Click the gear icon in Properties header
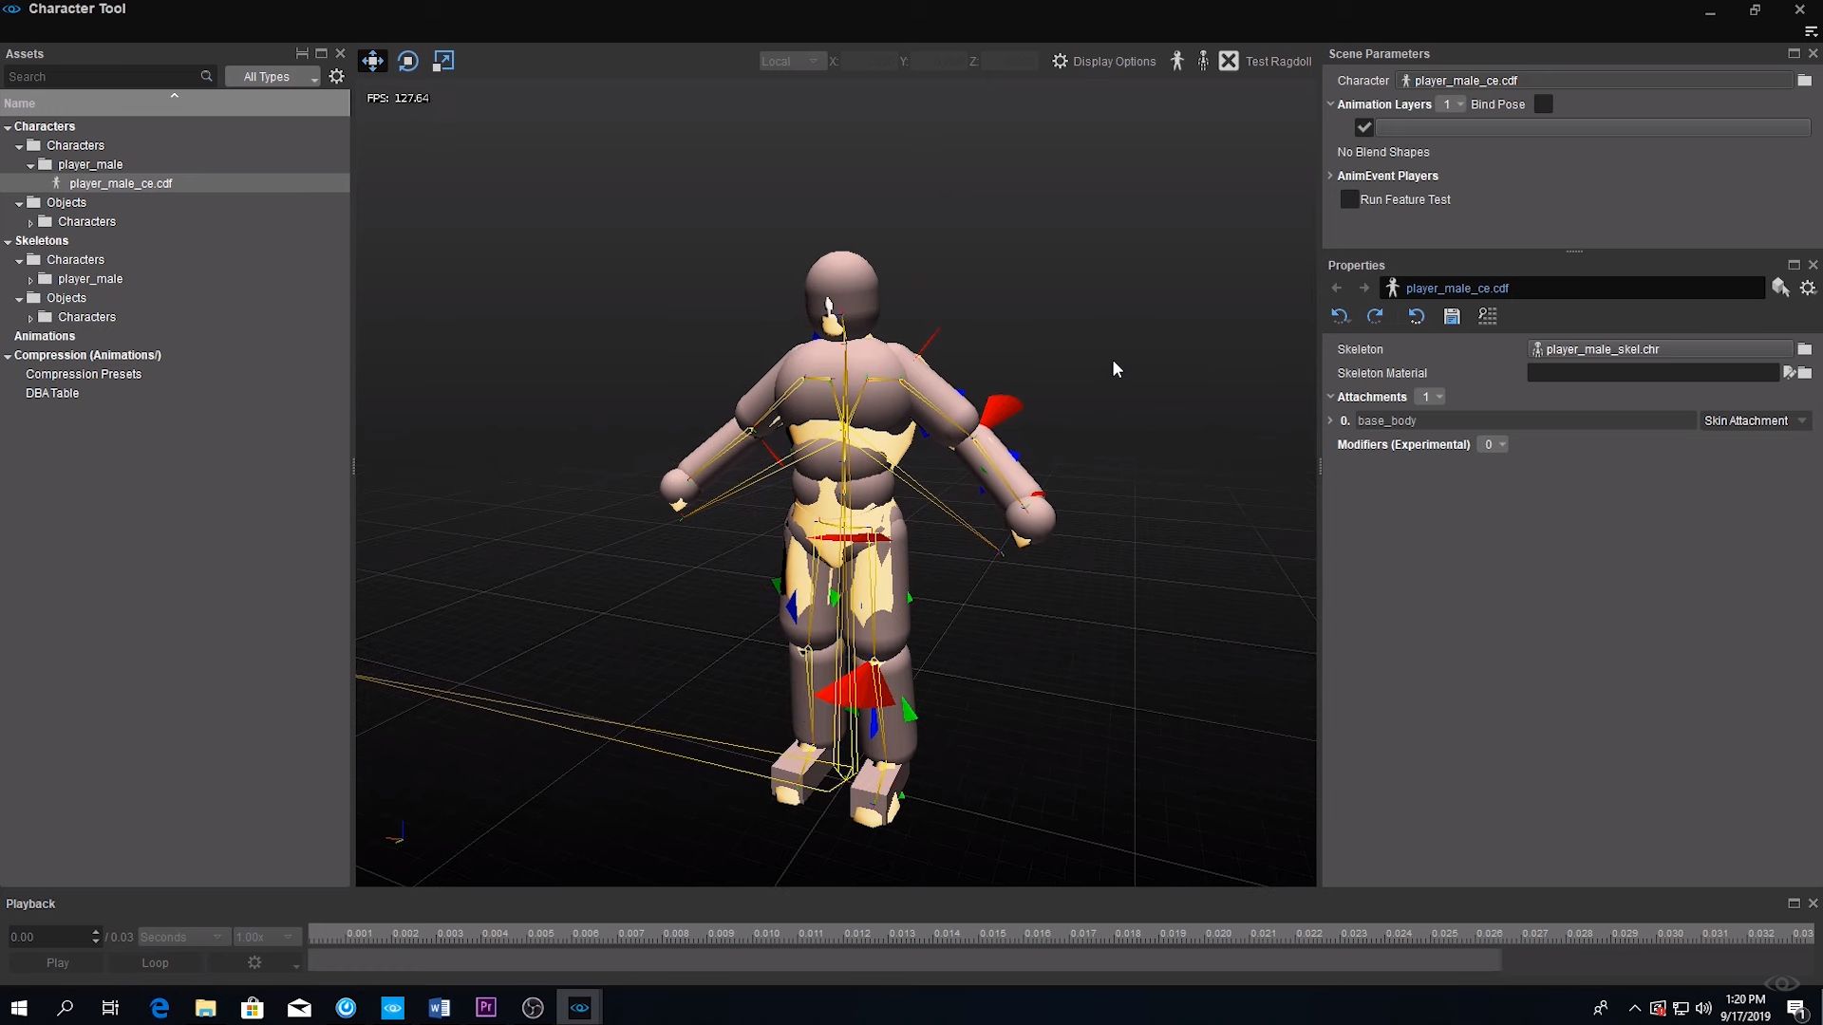The height and width of the screenshot is (1025, 1823). (1808, 288)
